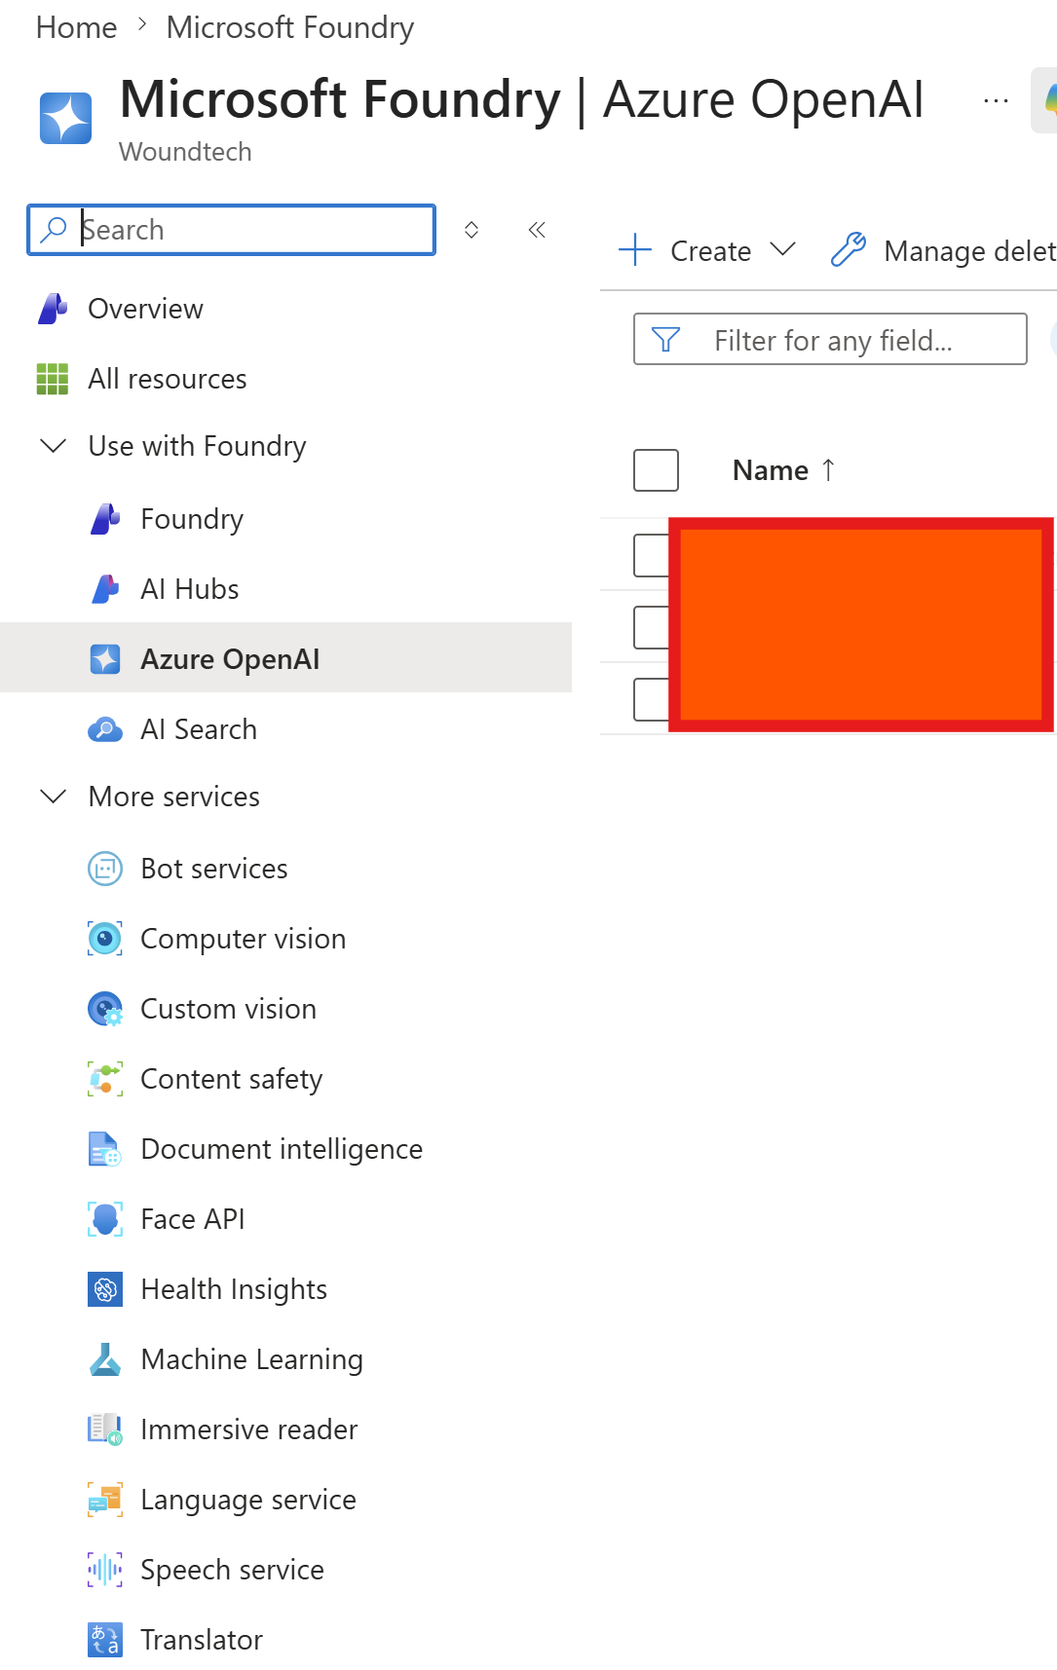
Task: Click the Machine Learning flask icon
Action: pos(105,1359)
